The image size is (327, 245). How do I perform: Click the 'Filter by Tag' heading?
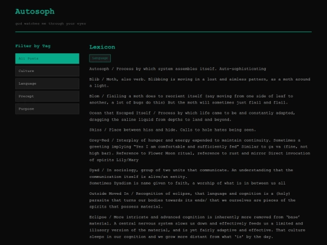pos(33,46)
